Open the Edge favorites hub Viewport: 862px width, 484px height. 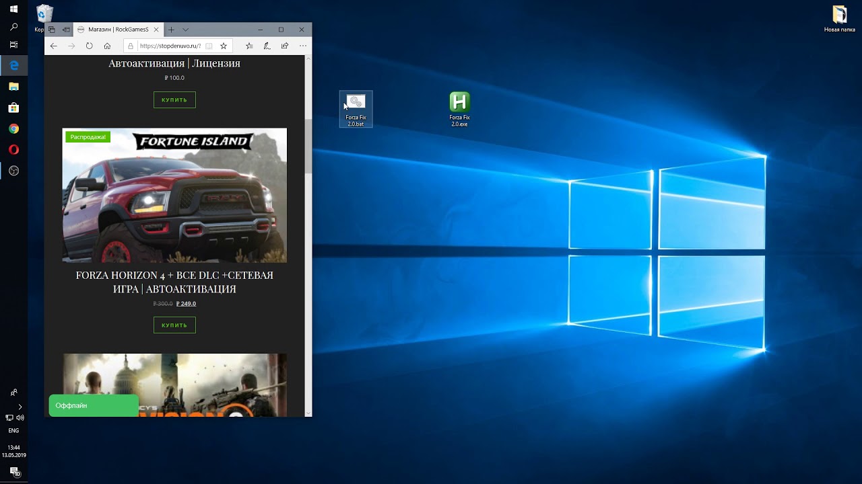pos(249,46)
